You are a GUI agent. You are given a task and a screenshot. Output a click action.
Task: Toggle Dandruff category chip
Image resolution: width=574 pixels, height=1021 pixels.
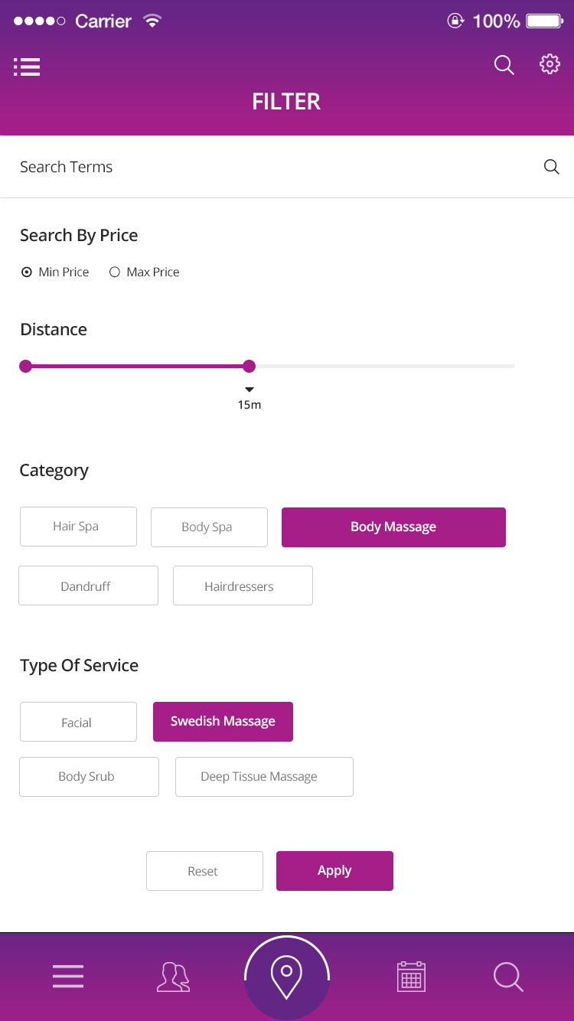tap(88, 586)
